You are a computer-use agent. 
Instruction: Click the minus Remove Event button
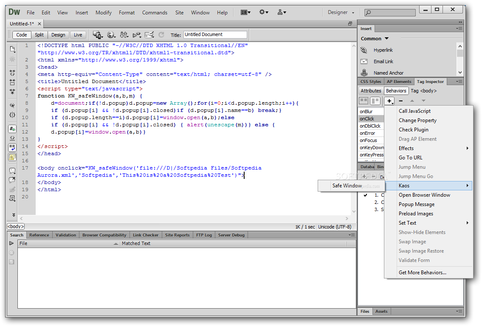tap(400, 101)
